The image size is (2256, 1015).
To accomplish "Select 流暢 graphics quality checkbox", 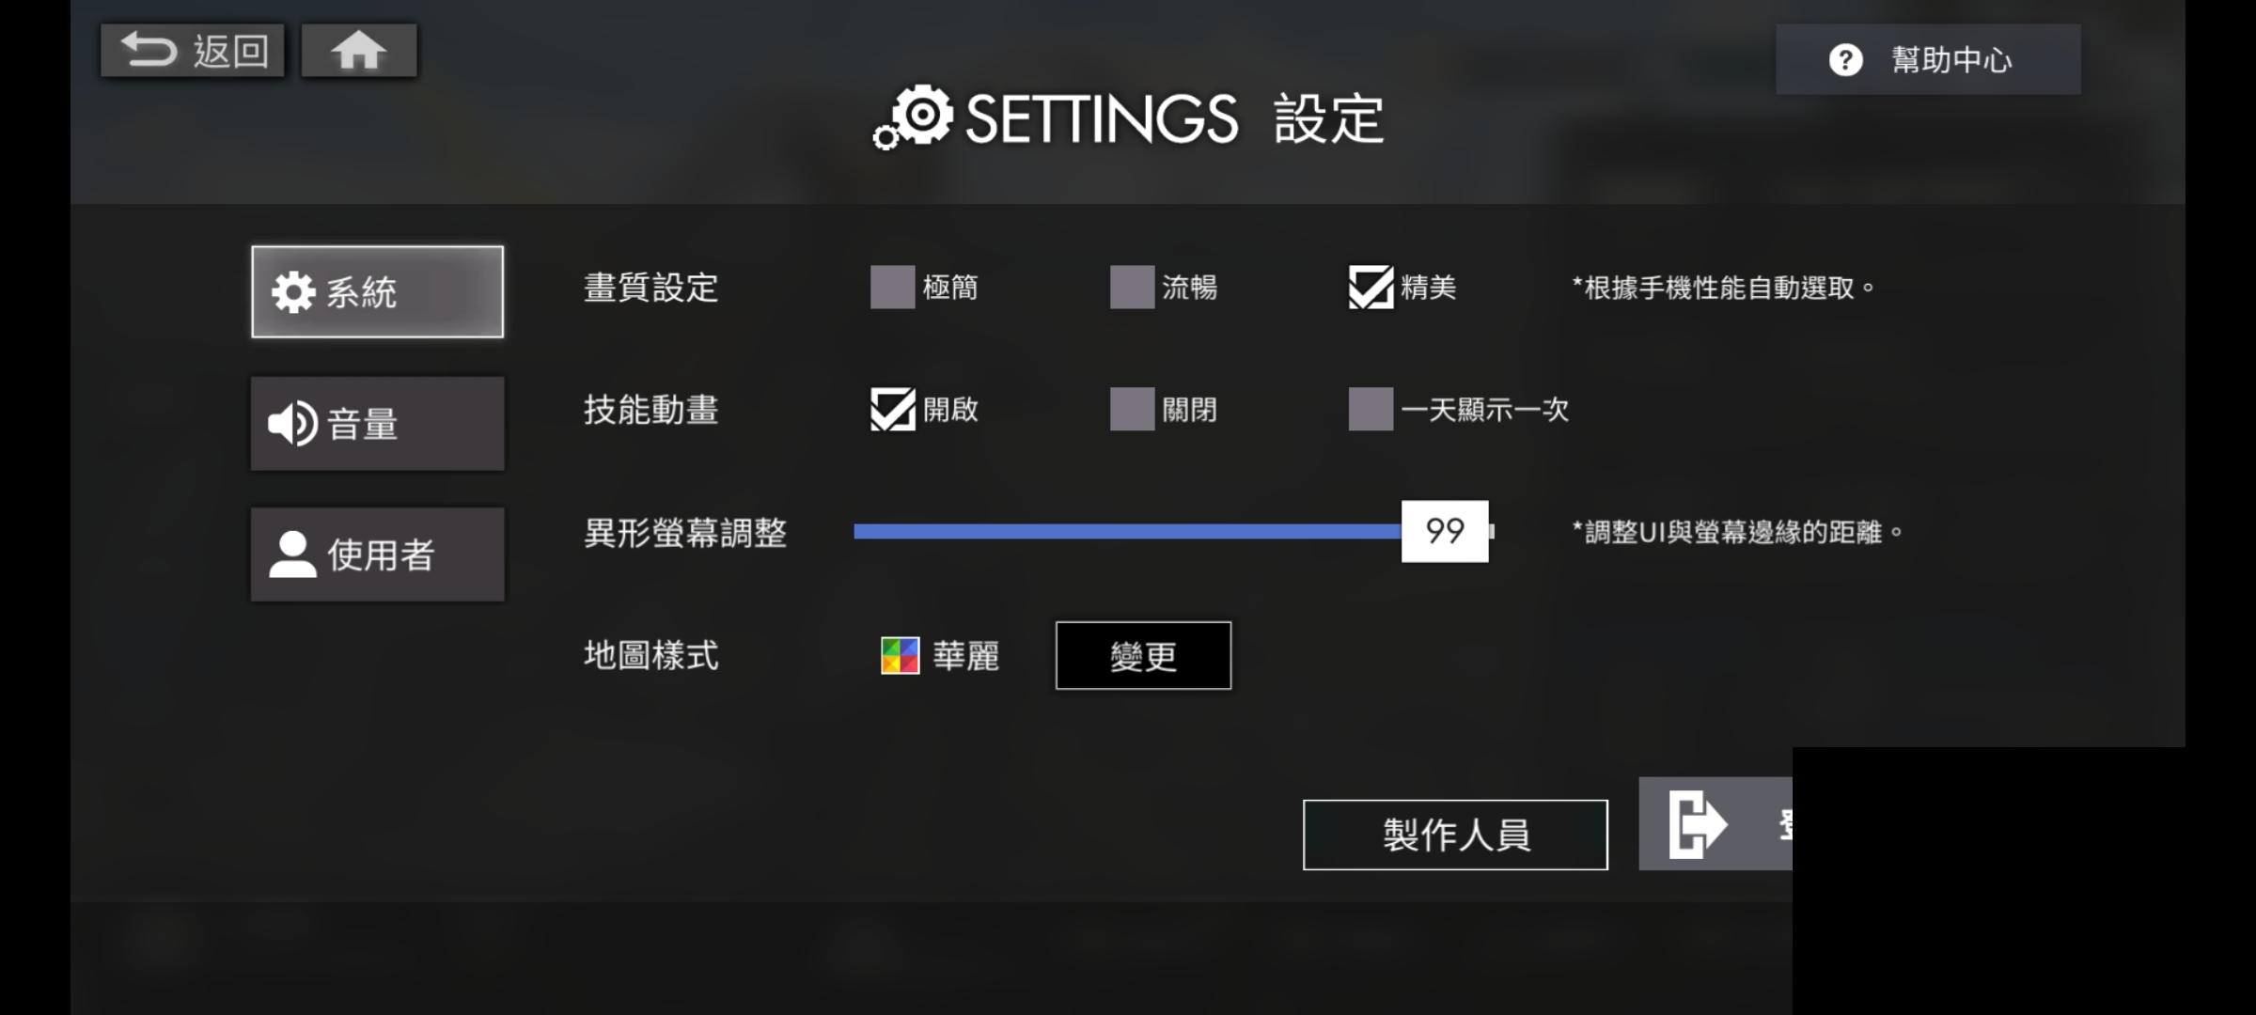I will pyautogui.click(x=1132, y=288).
